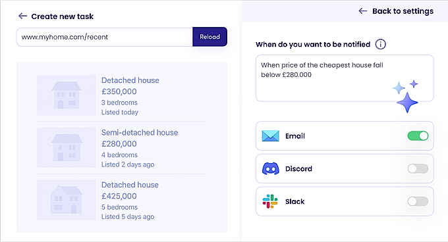Click the Email envelope icon

270,136
